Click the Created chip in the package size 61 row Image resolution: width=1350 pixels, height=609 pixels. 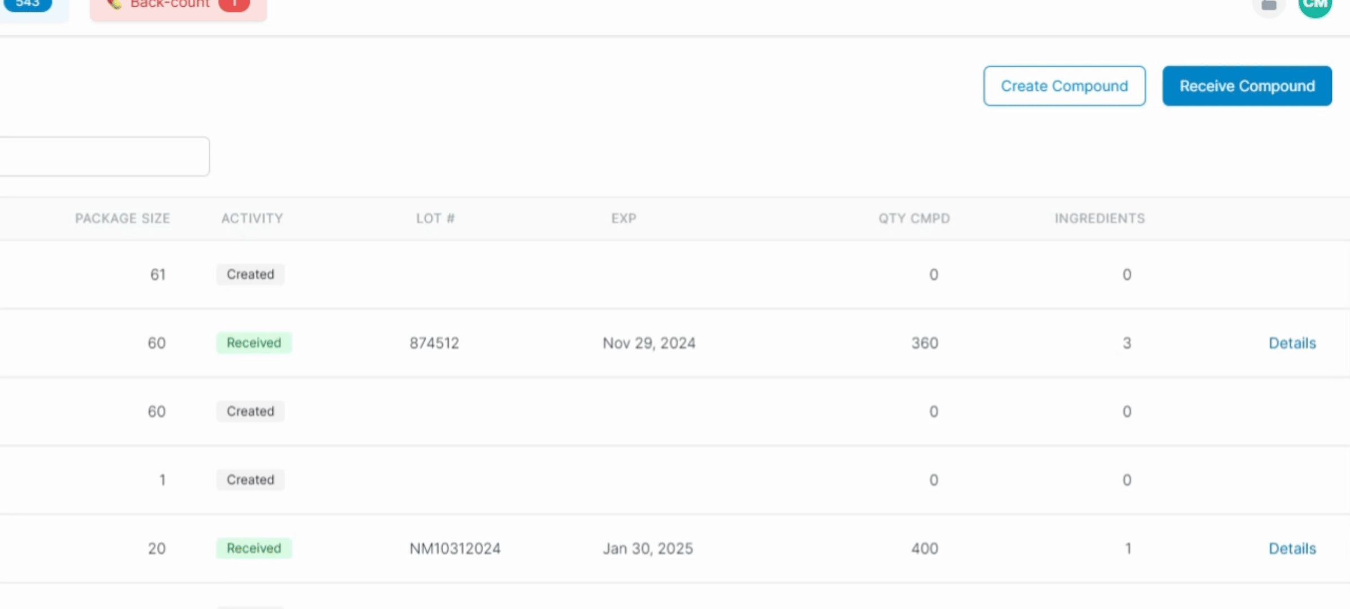tap(250, 274)
